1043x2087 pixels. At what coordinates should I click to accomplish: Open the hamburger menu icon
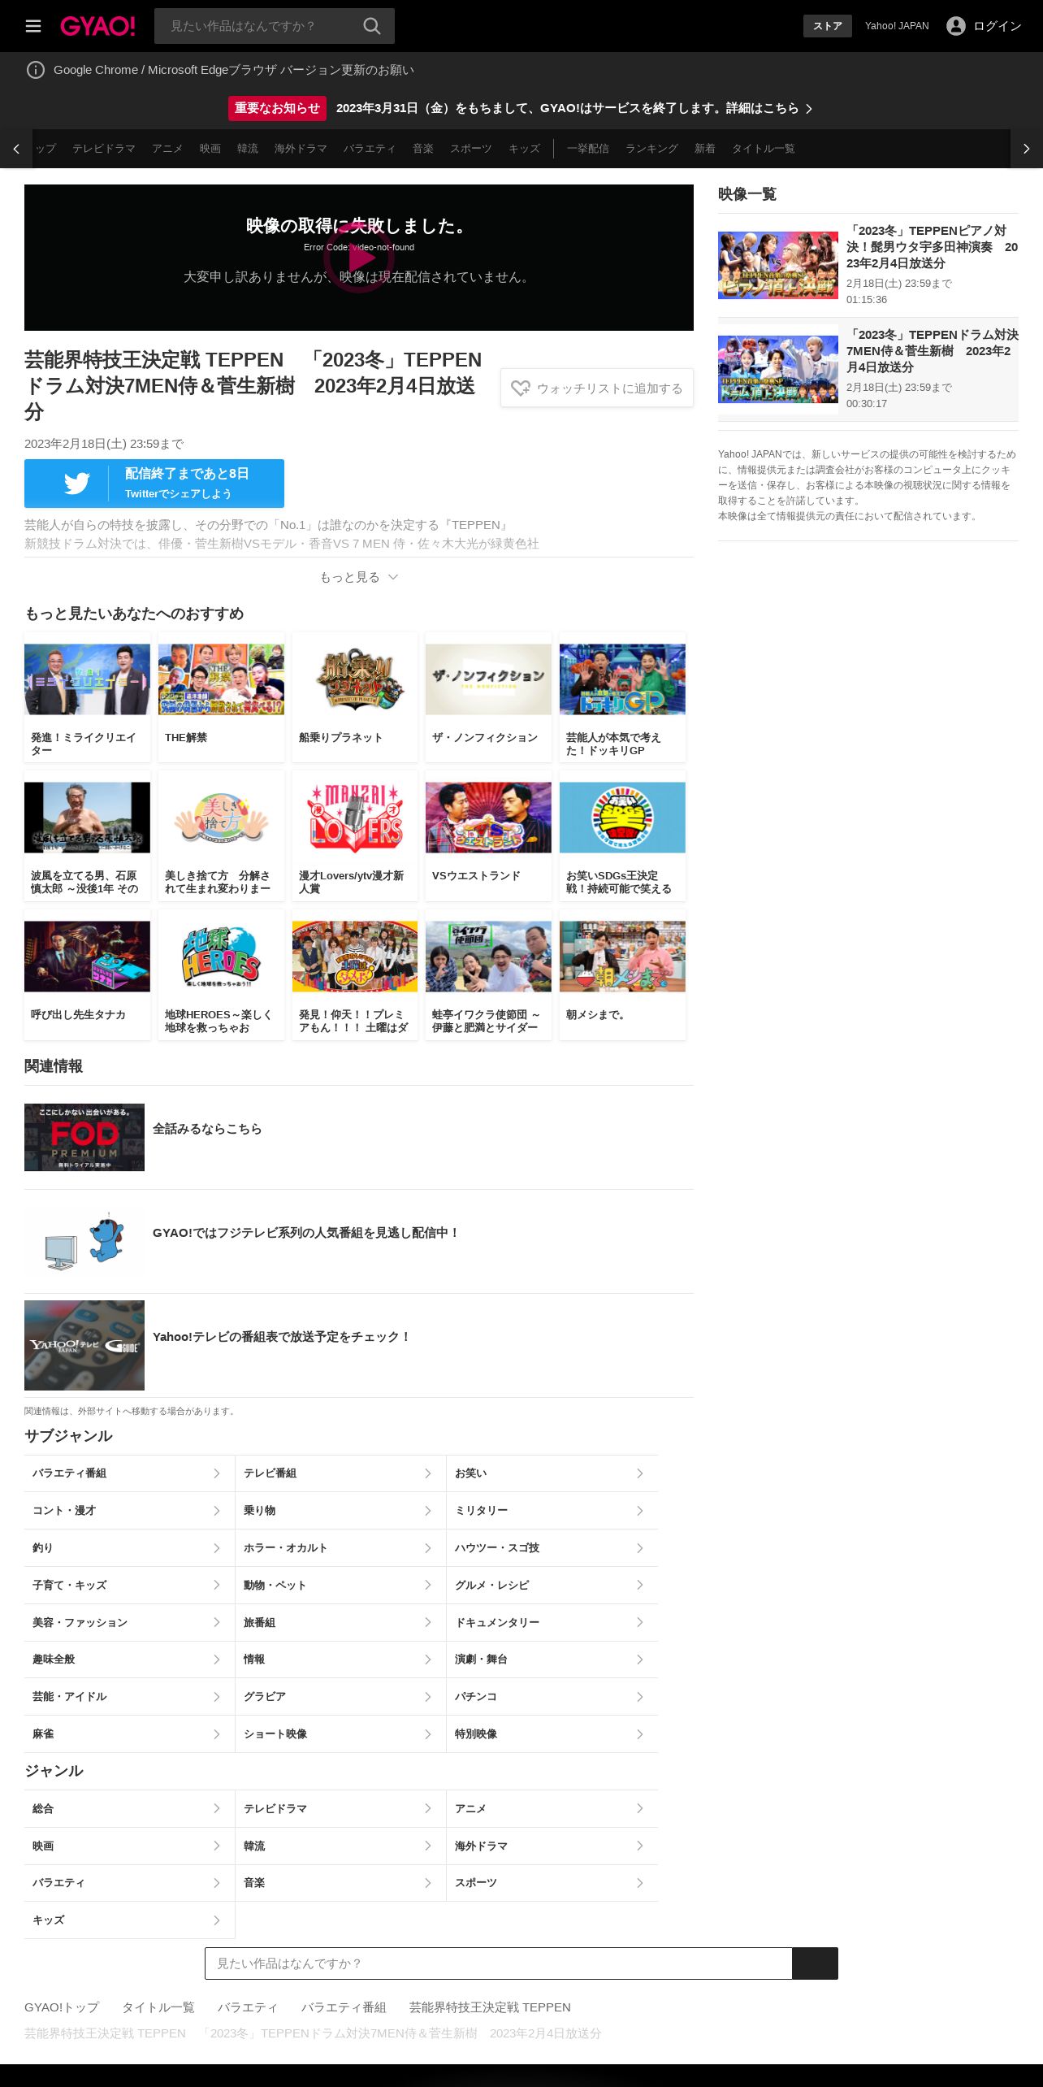(x=33, y=26)
